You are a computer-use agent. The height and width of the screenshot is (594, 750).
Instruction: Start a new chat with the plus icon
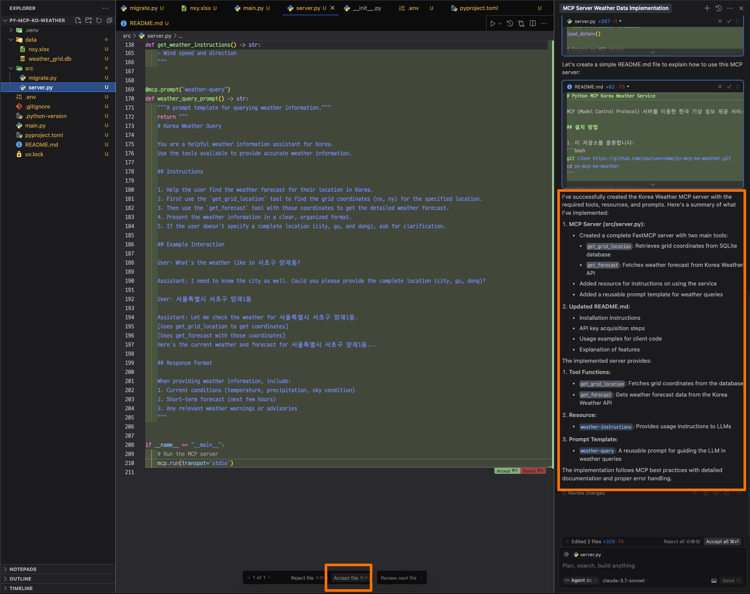pos(707,8)
